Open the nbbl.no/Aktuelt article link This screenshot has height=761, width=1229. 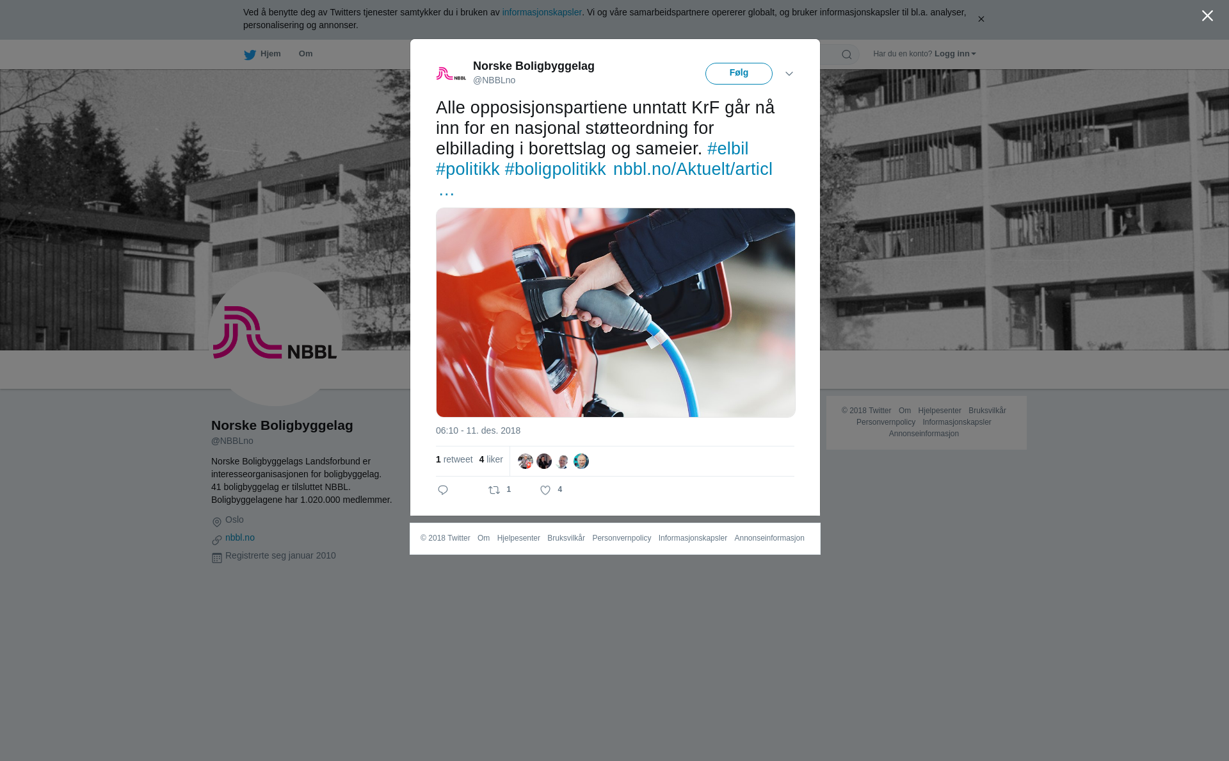pos(693,169)
